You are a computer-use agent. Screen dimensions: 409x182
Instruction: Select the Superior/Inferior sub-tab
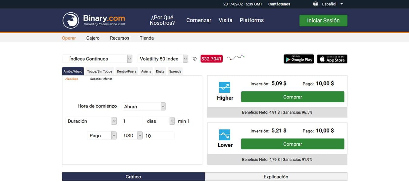pyautogui.click(x=101, y=79)
